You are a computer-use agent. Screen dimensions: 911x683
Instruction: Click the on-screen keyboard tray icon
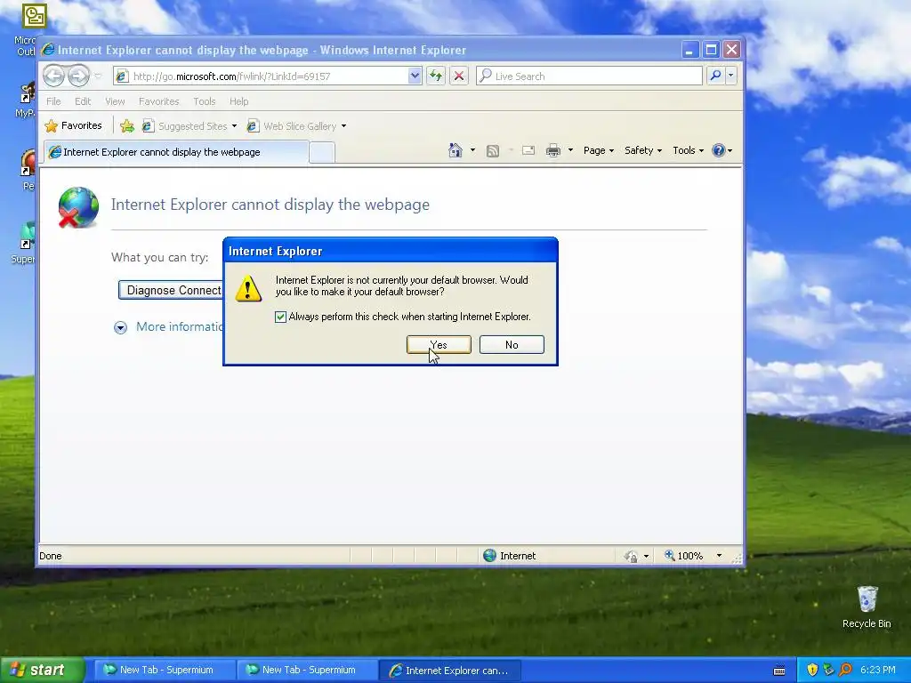point(779,671)
